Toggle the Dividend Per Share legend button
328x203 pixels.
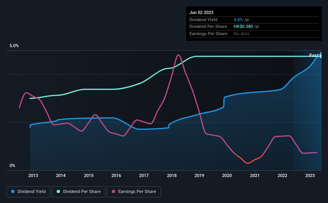click(x=79, y=192)
